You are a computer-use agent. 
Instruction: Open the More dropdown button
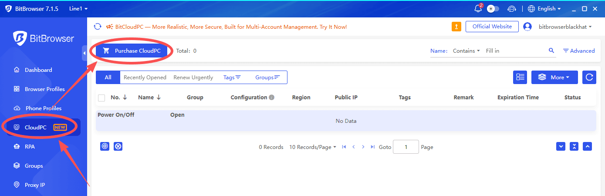point(554,77)
